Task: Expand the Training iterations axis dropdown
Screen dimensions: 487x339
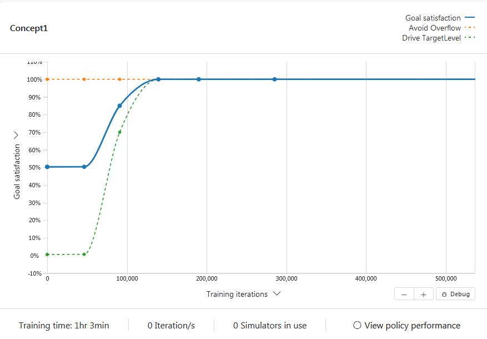Action: click(x=277, y=293)
